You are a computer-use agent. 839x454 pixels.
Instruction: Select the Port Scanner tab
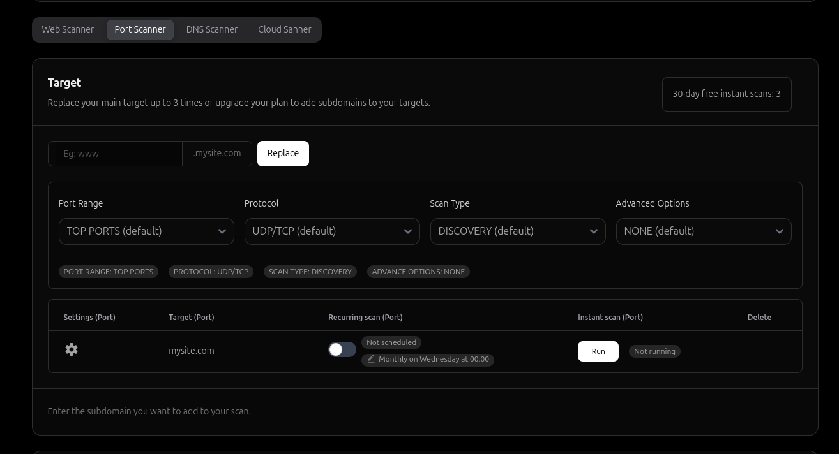140,29
